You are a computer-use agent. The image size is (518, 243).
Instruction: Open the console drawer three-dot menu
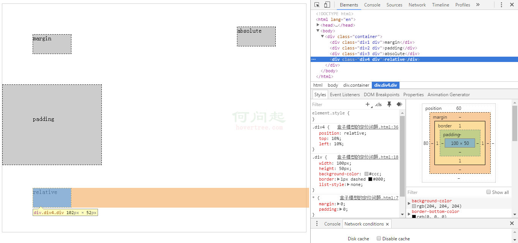point(317,224)
